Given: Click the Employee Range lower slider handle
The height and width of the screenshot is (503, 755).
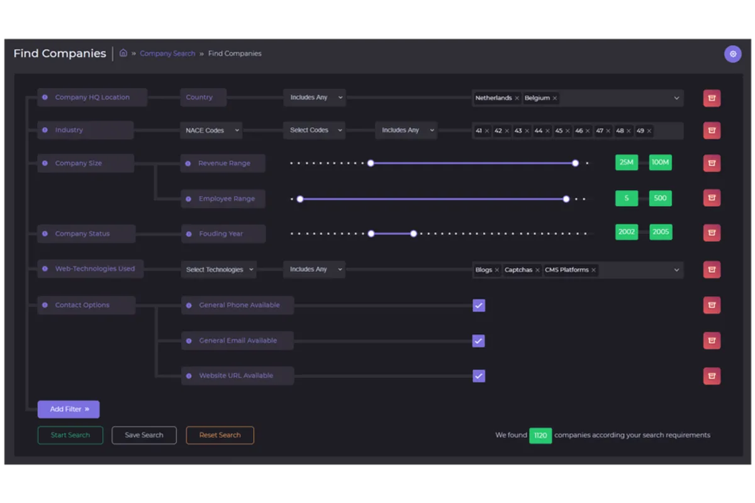Looking at the screenshot, I should (x=300, y=199).
